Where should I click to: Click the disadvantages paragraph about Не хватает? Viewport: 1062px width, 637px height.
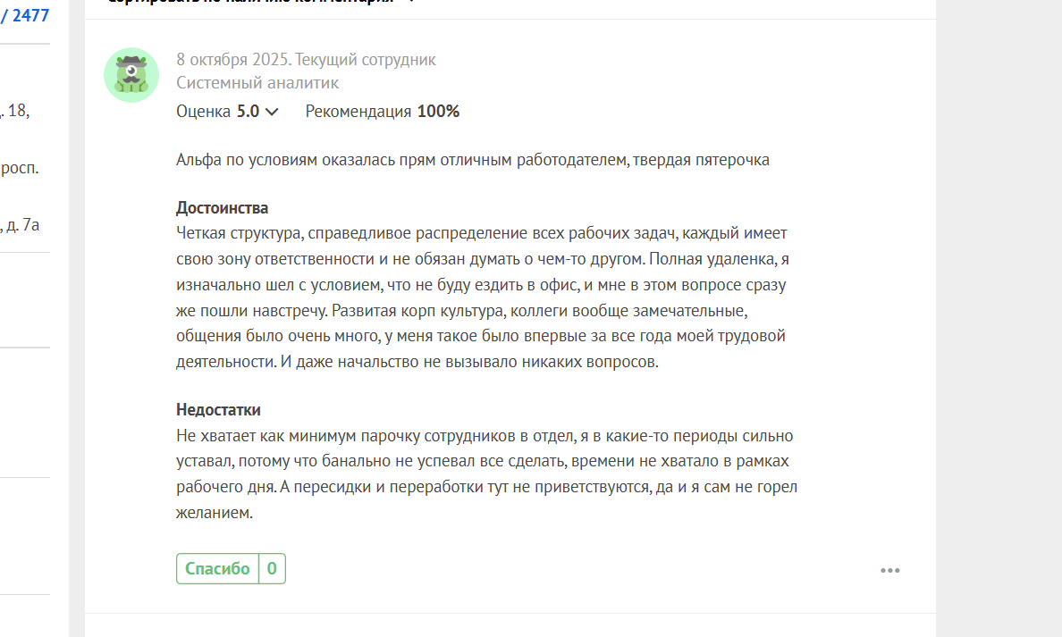(485, 474)
